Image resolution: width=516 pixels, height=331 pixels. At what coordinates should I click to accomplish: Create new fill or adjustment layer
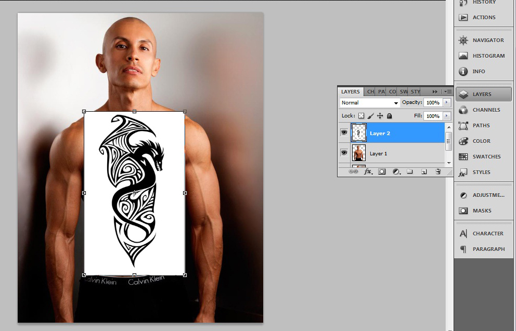click(x=396, y=171)
